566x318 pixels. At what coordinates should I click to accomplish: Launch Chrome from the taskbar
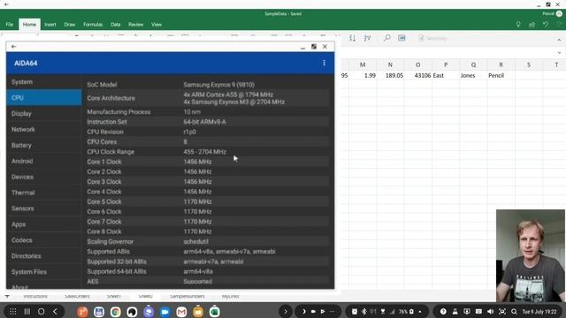point(116,312)
